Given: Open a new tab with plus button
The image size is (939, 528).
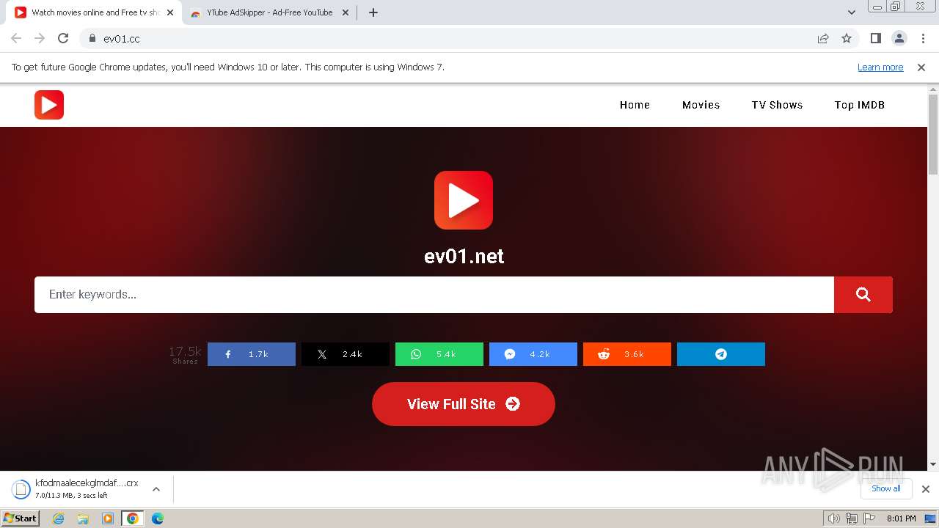Looking at the screenshot, I should pos(373,12).
